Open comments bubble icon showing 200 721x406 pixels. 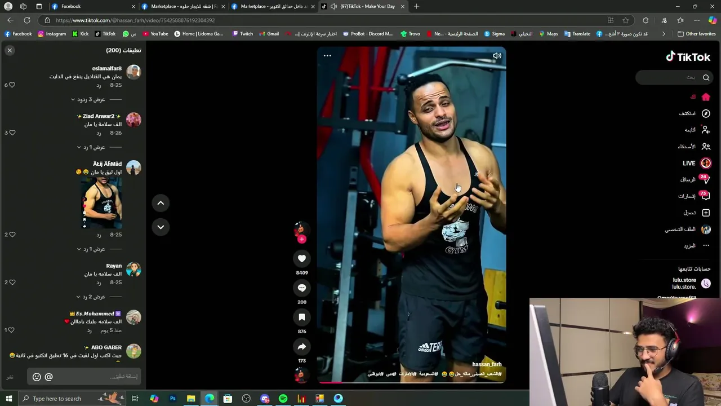click(302, 288)
